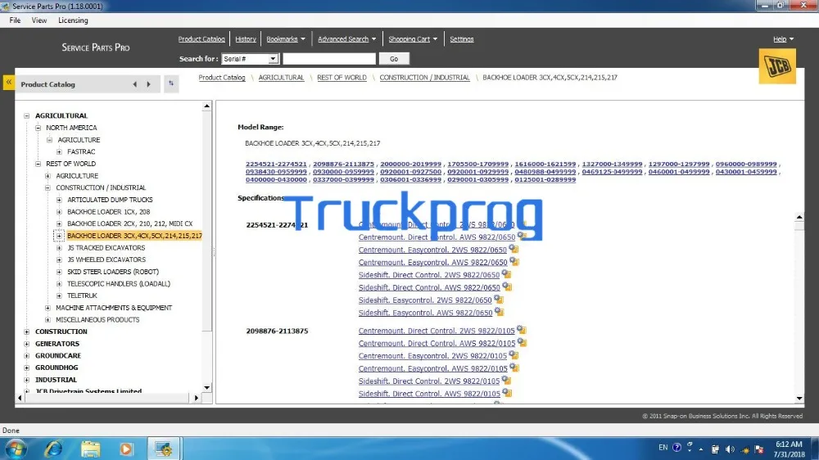This screenshot has height=460, width=819.
Task: Click the tree horizontal scroll right arrow
Action: click(197, 398)
